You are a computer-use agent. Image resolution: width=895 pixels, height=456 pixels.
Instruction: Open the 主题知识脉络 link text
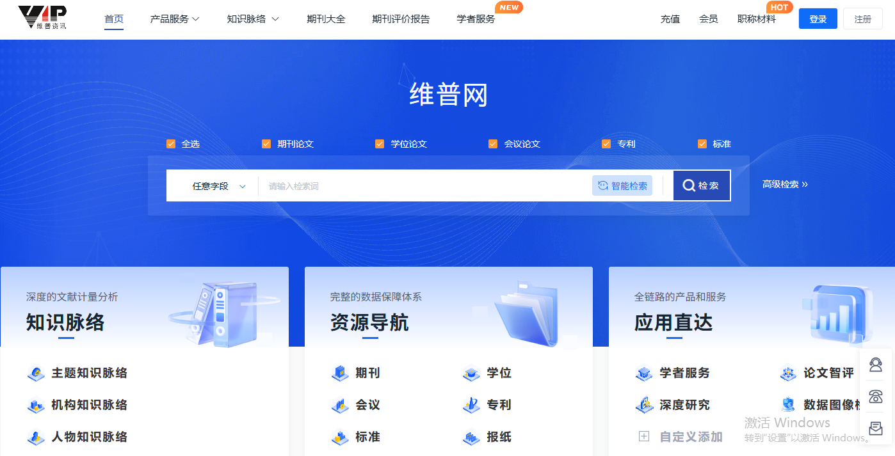tap(90, 373)
